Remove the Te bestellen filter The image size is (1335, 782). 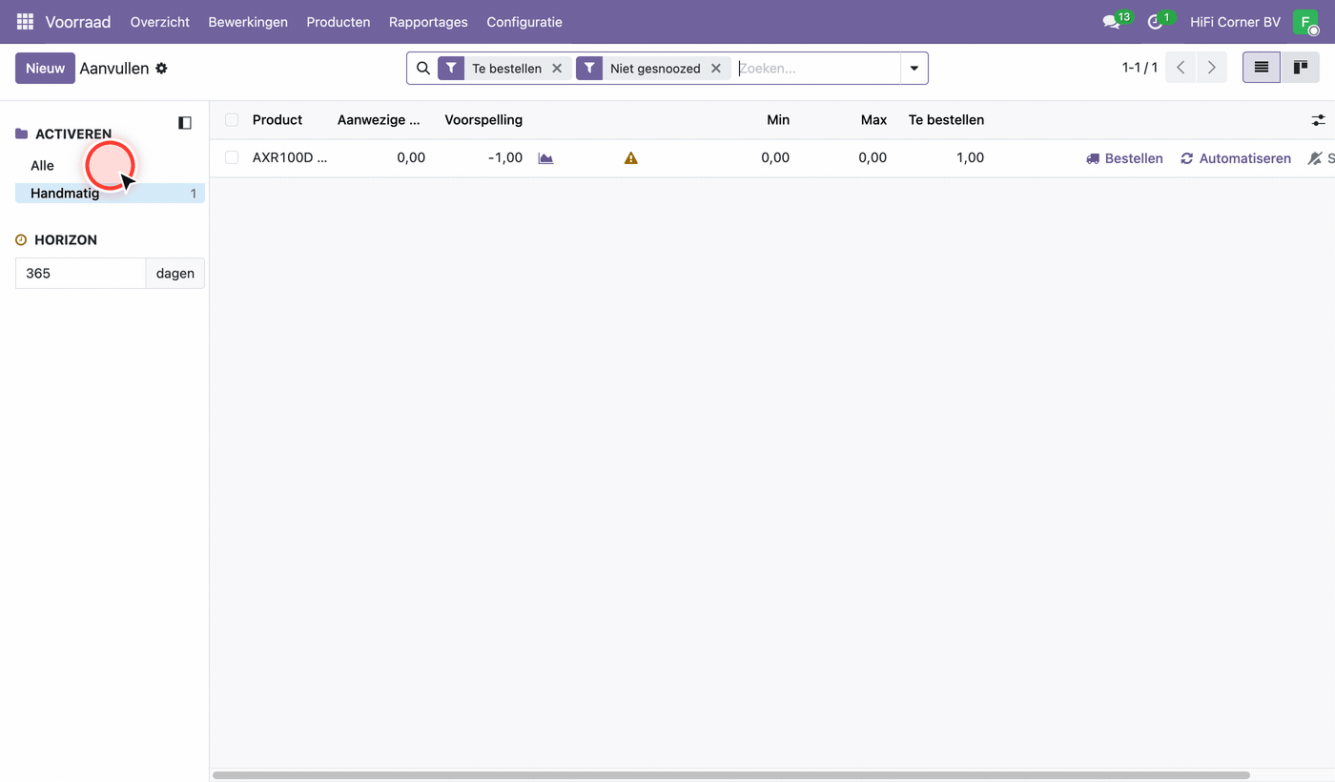pos(557,69)
